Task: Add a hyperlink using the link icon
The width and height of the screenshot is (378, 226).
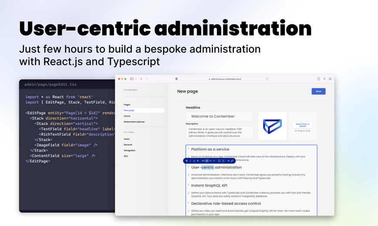Action: tap(232, 161)
